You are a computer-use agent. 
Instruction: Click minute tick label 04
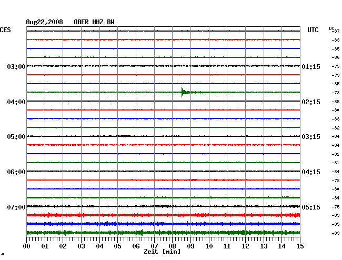coord(99,246)
